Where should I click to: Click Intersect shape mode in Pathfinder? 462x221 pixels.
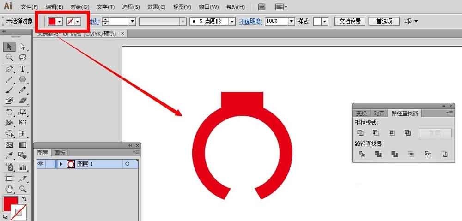click(392, 133)
